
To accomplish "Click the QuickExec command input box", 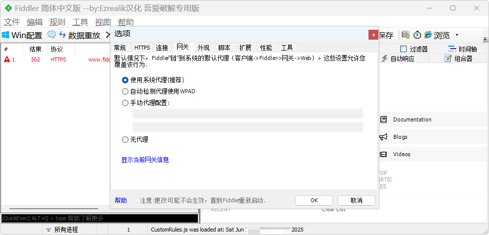I will (100, 219).
